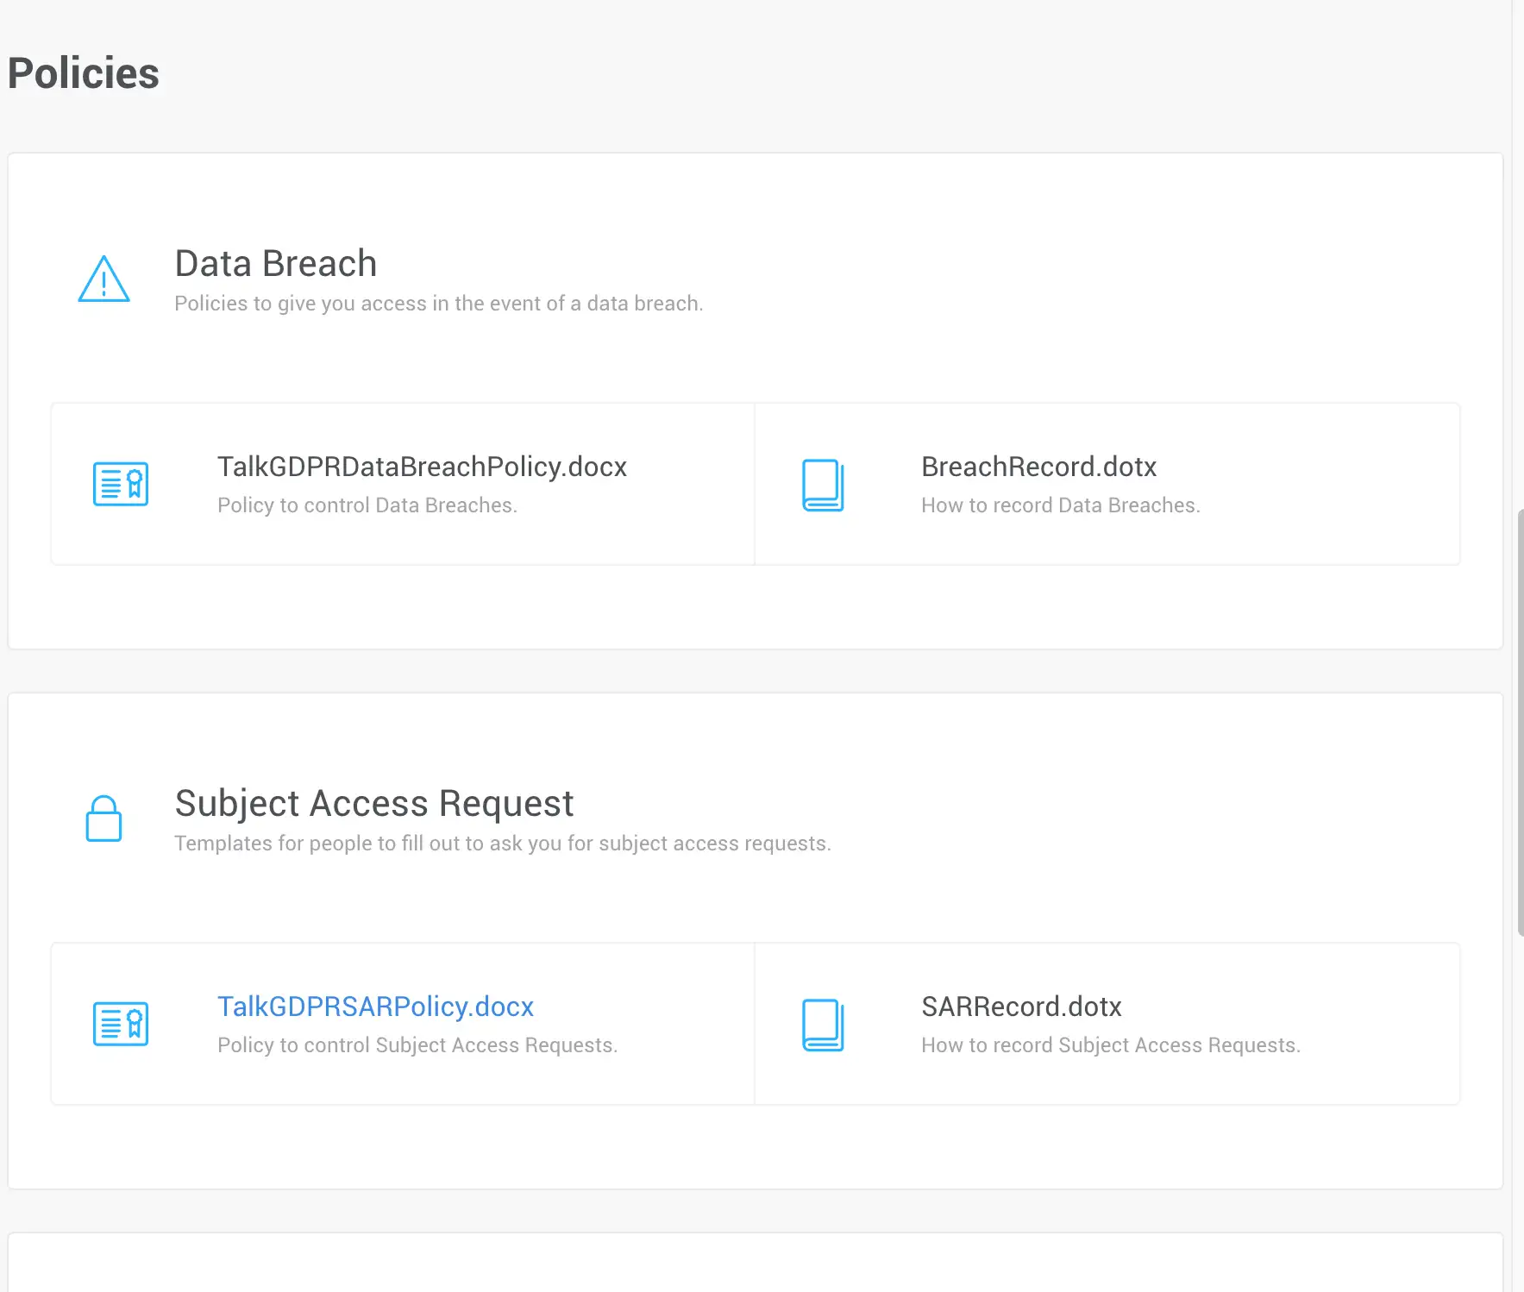Open the BreachRecord.dotx template
Screen dimensions: 1524x1292
coord(1038,467)
